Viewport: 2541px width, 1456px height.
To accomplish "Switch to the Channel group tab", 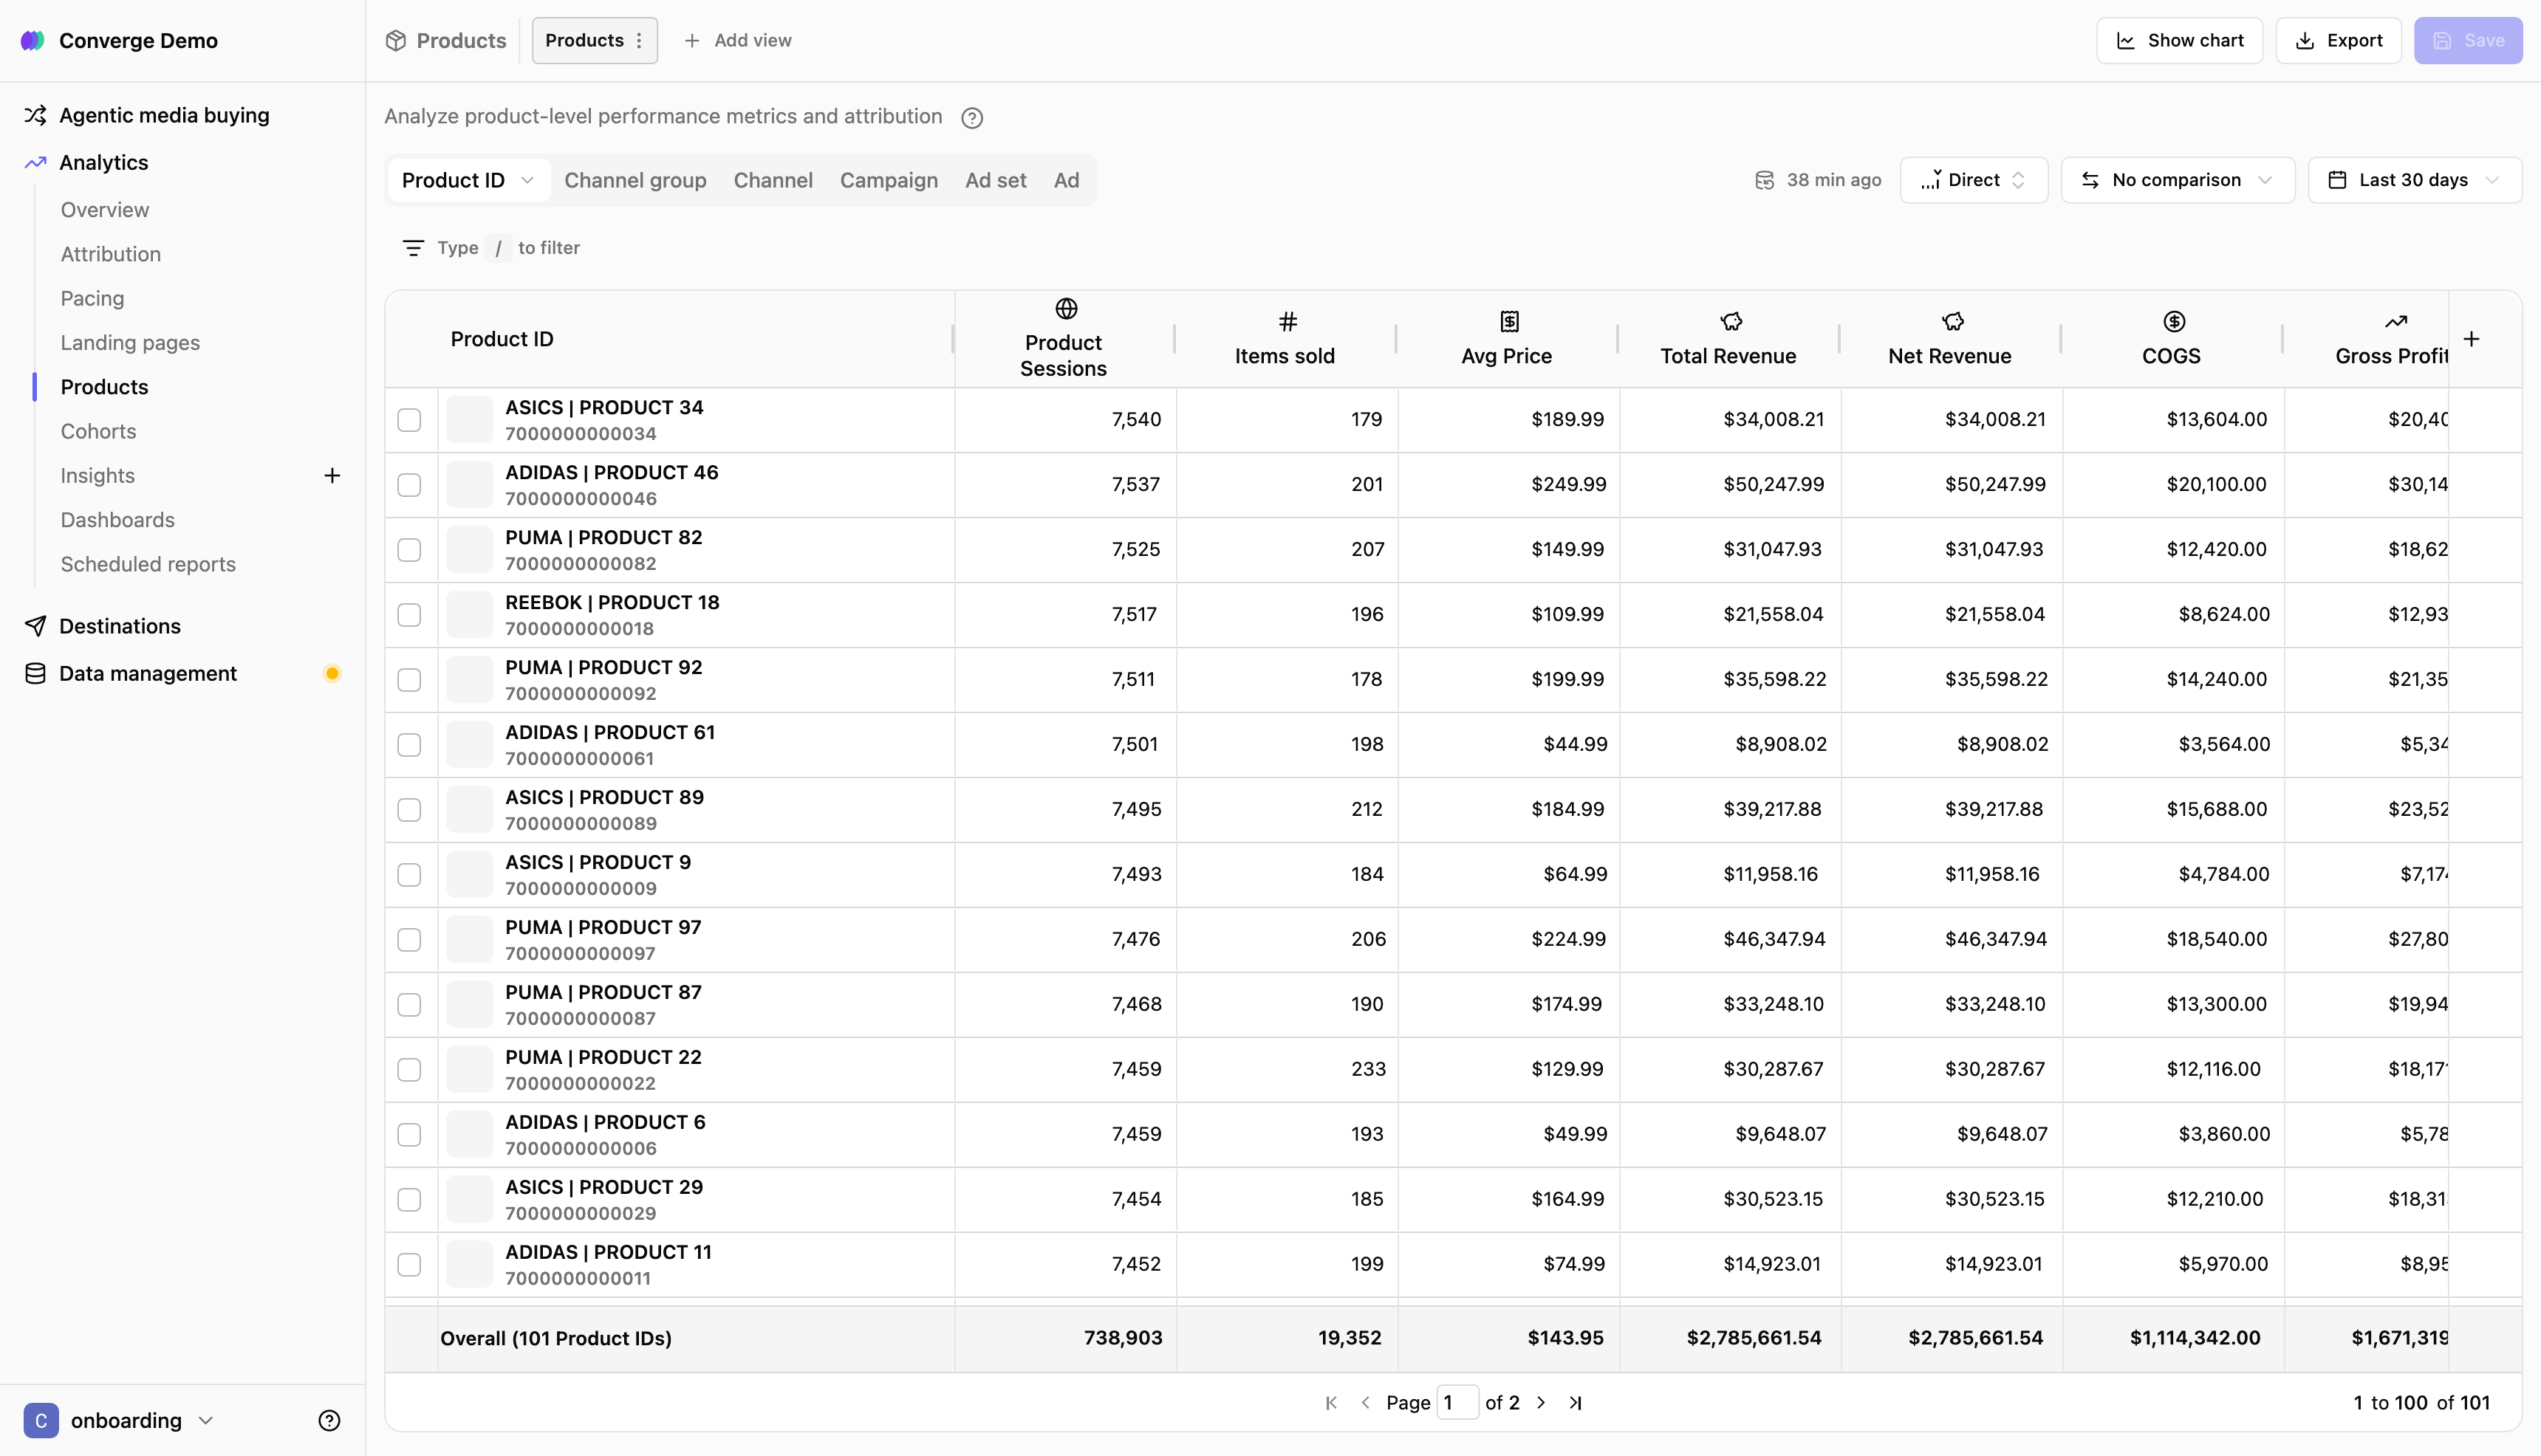I will tap(635, 180).
